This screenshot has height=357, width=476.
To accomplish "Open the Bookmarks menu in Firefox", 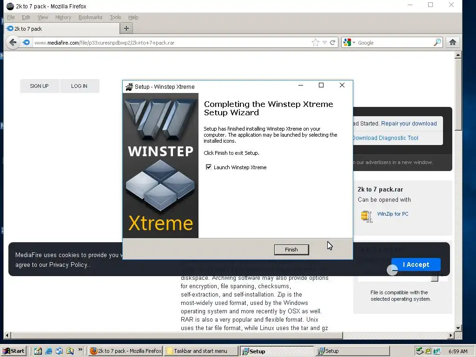I will point(91,17).
